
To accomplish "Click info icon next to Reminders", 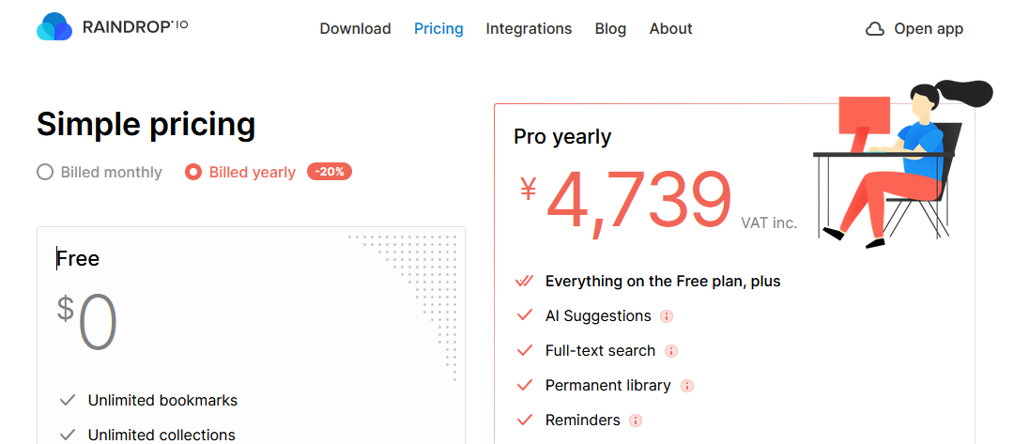I will tap(636, 421).
